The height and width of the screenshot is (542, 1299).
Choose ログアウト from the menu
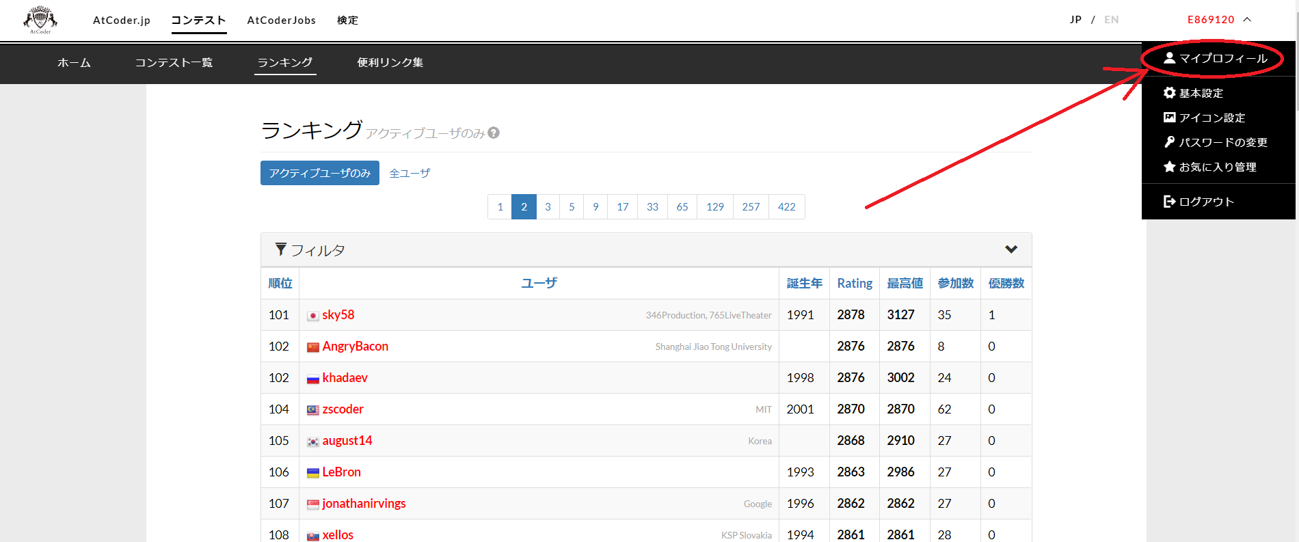tap(1199, 202)
